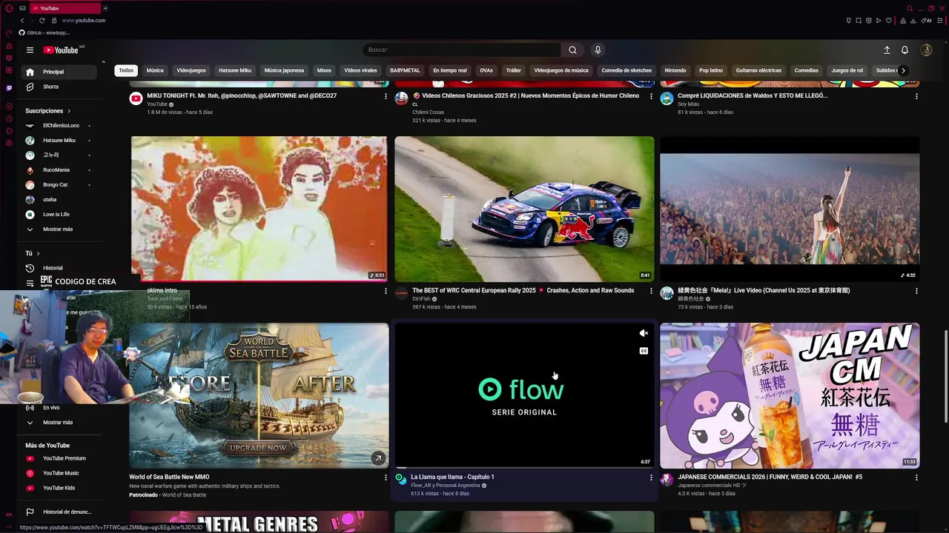Screen dimensions: 949x533
Task: Click the YouTube logo
Action: coord(61,50)
